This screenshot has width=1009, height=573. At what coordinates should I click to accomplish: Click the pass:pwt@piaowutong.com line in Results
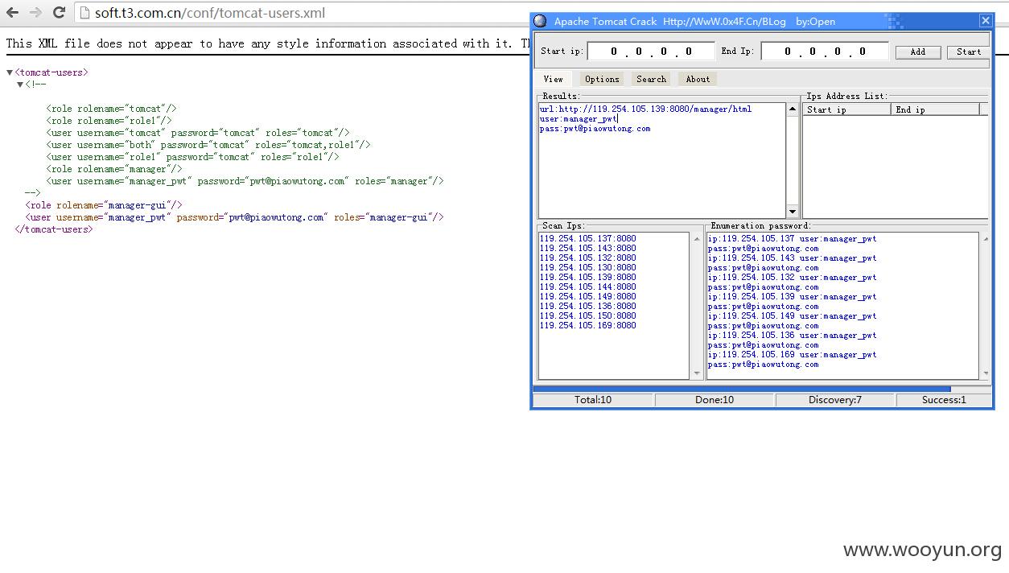(x=595, y=129)
